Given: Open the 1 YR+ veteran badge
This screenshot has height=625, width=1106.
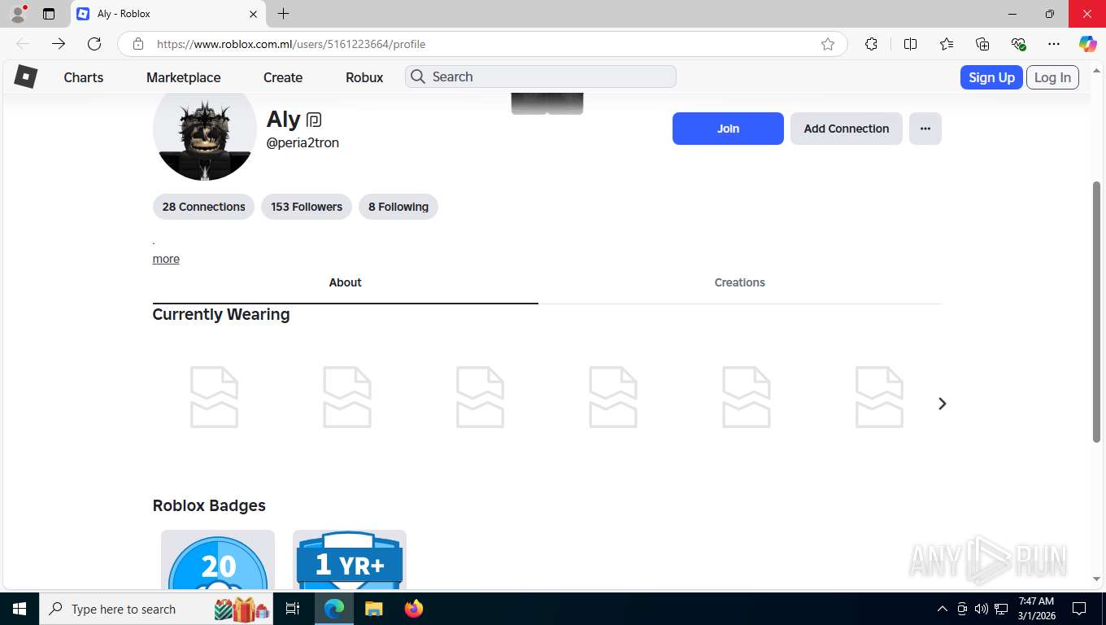Looking at the screenshot, I should tap(350, 560).
